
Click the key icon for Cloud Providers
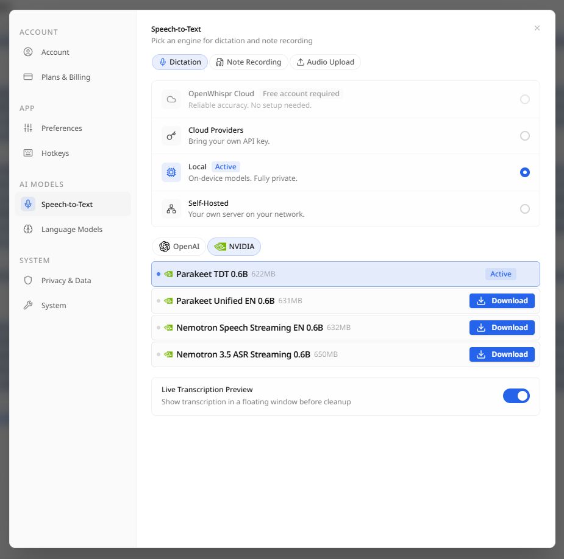tap(171, 136)
